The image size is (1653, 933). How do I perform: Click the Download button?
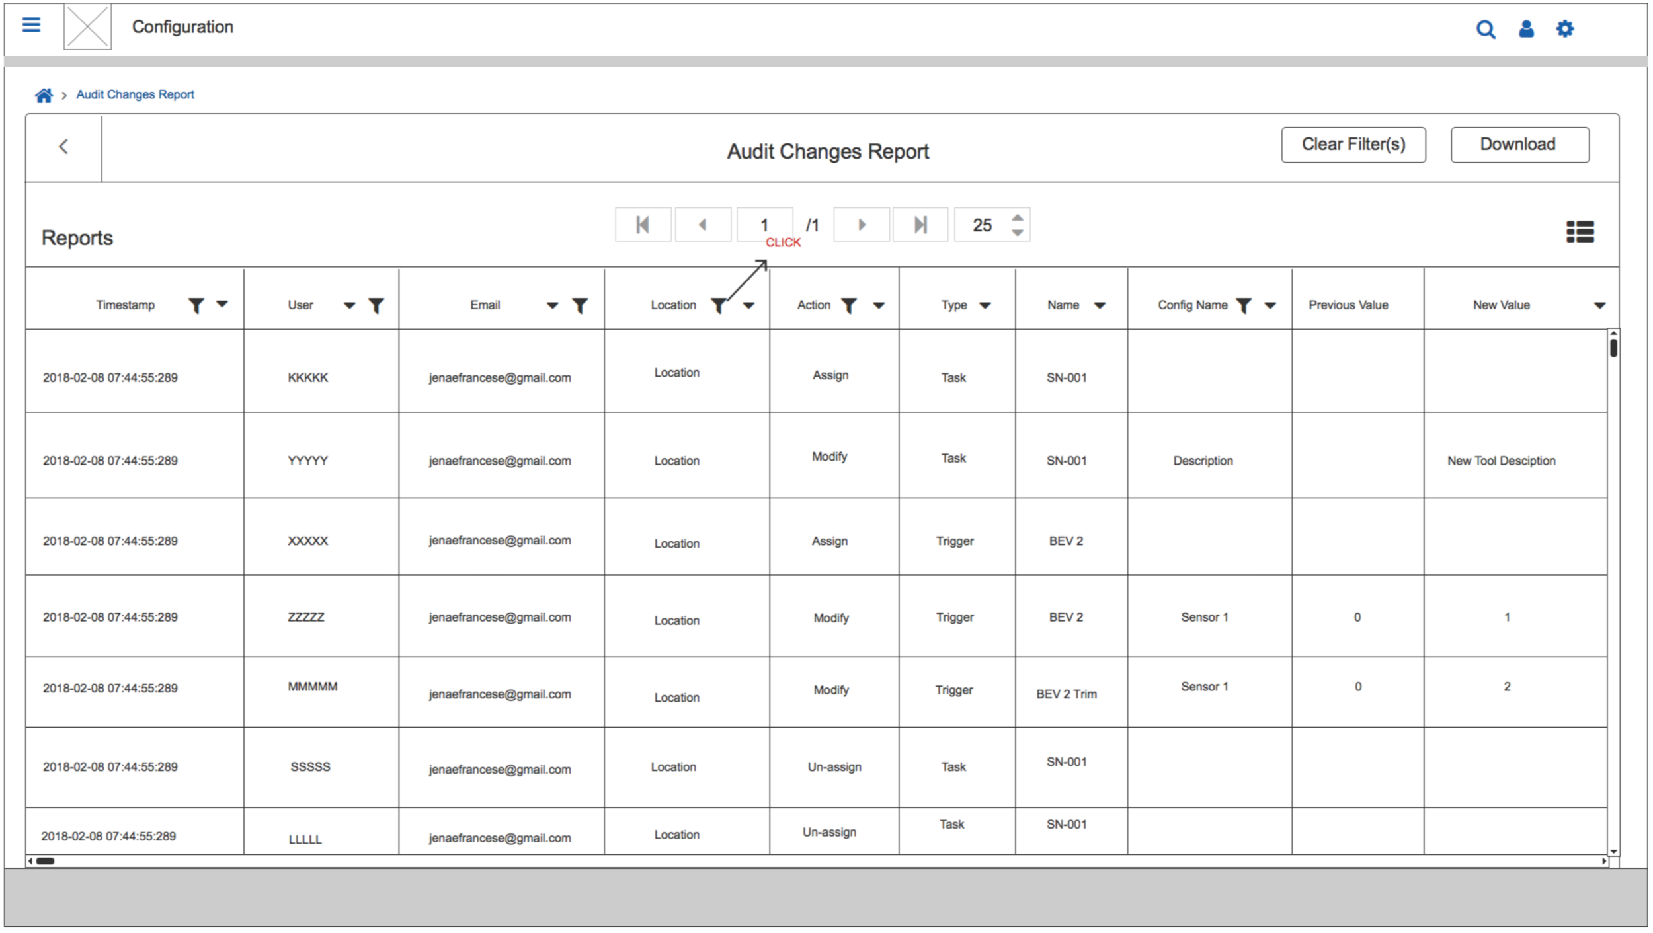pyautogui.click(x=1519, y=145)
